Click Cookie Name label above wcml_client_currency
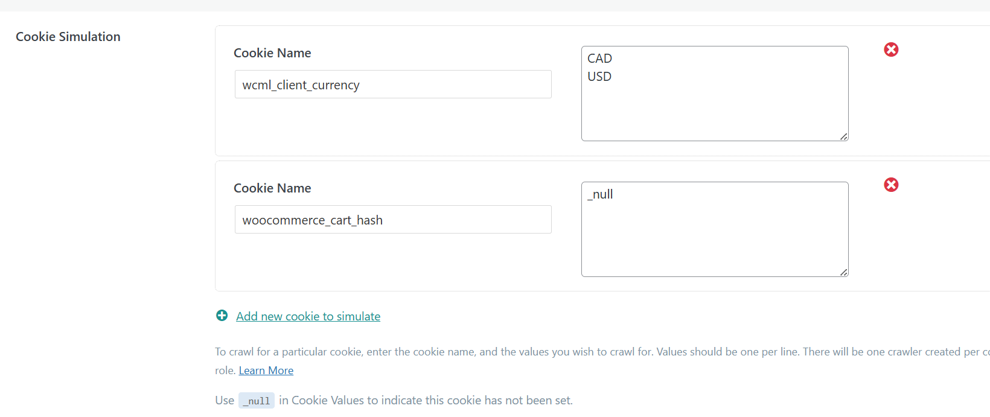This screenshot has width=990, height=417. (x=272, y=53)
